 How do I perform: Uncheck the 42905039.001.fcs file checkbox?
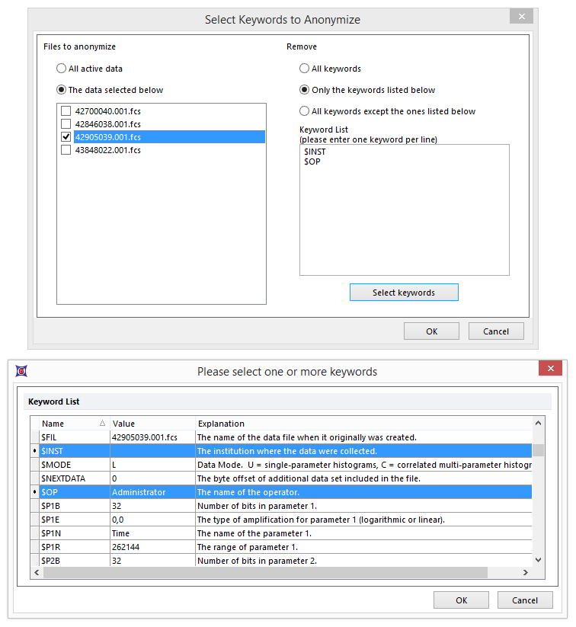tap(66, 137)
